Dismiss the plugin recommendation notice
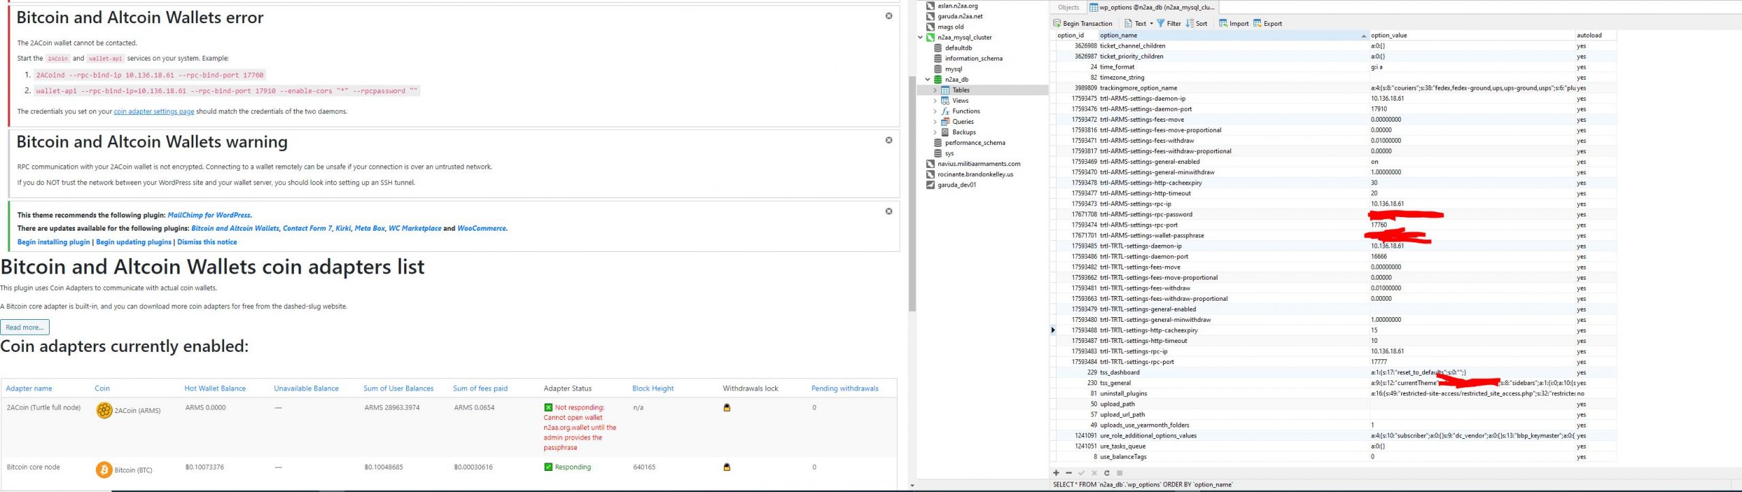The image size is (1742, 492). tap(889, 211)
